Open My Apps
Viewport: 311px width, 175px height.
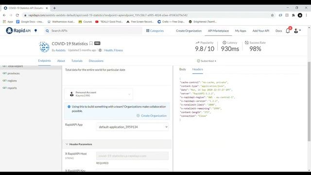point(241,31)
